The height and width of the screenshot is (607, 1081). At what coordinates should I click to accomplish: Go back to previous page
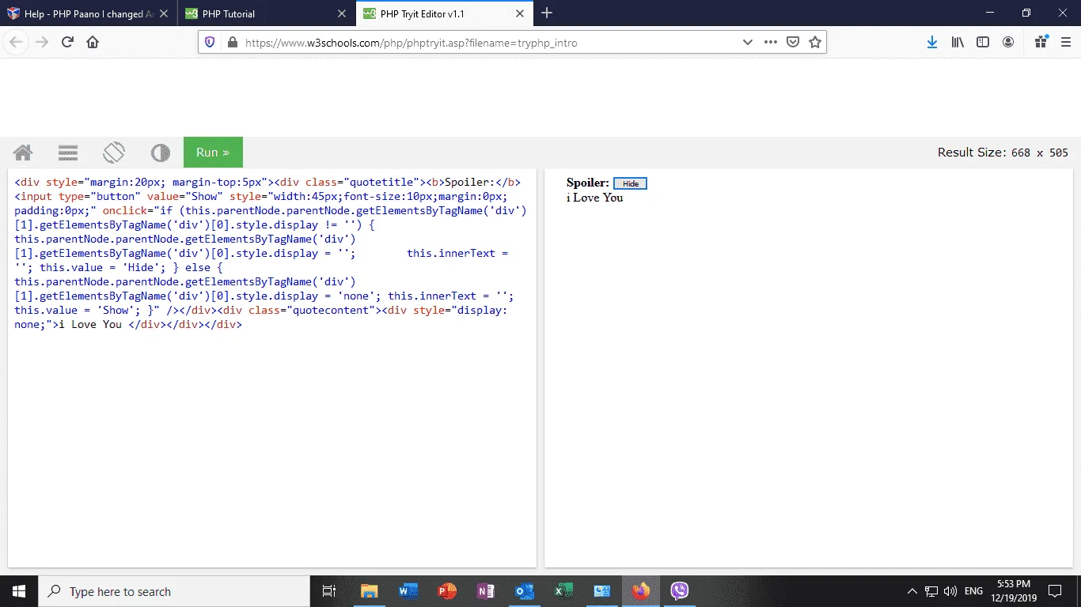coord(17,43)
